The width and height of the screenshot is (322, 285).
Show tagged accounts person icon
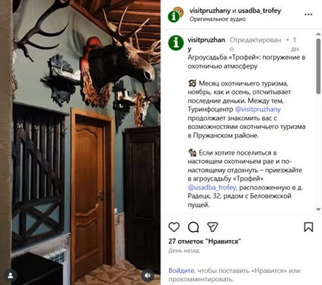(x=10, y=275)
